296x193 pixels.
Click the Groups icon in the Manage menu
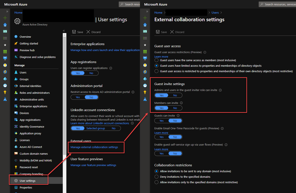click(16, 79)
